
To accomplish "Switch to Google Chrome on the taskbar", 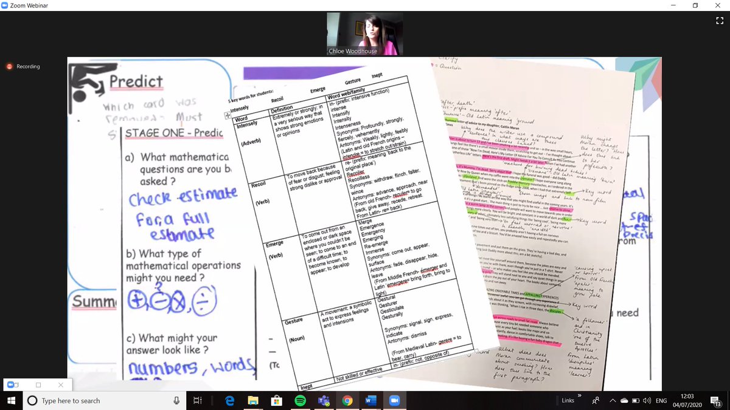I will pyautogui.click(x=347, y=401).
